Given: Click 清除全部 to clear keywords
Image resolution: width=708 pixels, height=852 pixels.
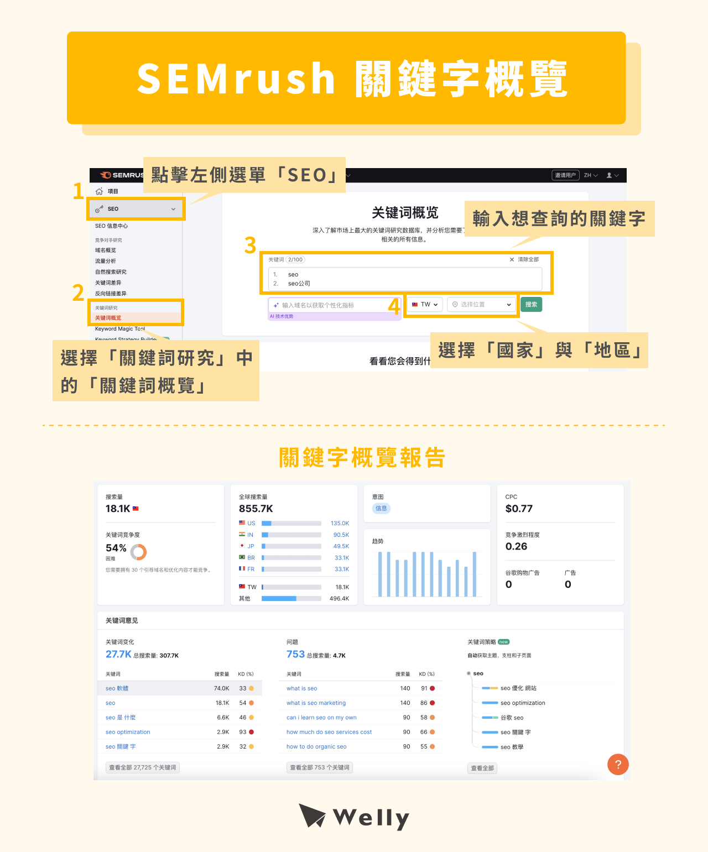Looking at the screenshot, I should tap(528, 259).
